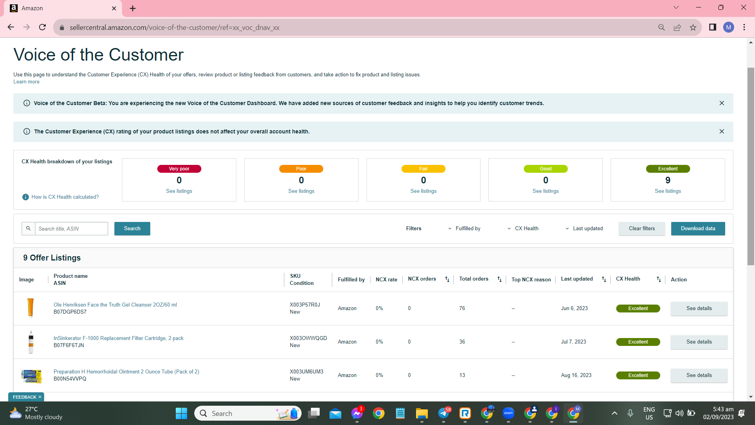Open the Chrome three-dot menu
This screenshot has height=425, width=755.
click(x=744, y=27)
